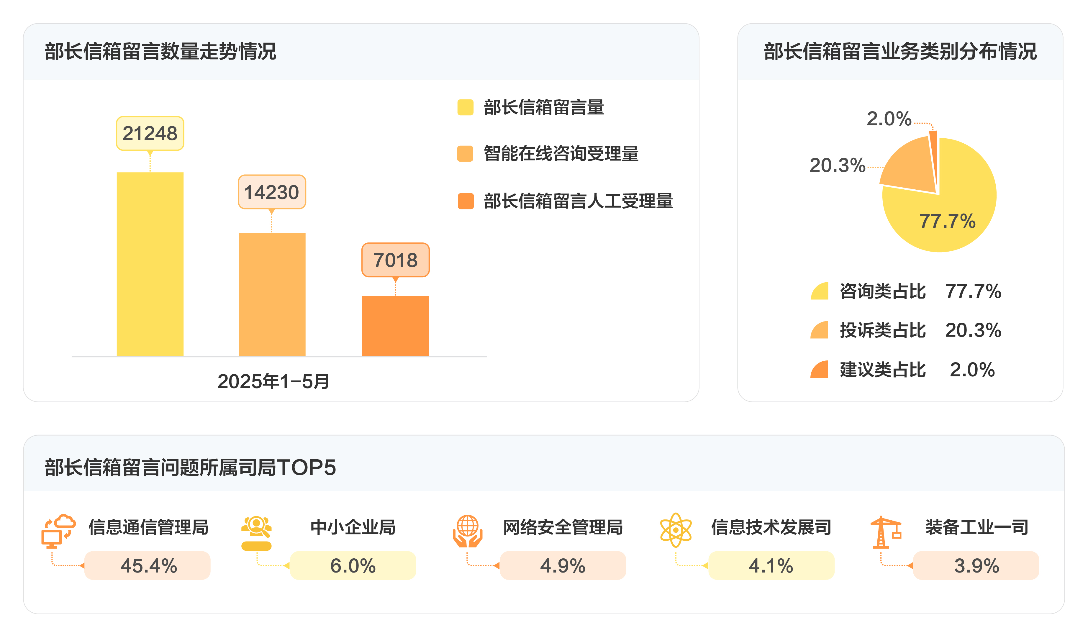This screenshot has width=1088, height=638.
Task: Click the 建议类占比 quarter-circle legend icon
Action: point(820,369)
